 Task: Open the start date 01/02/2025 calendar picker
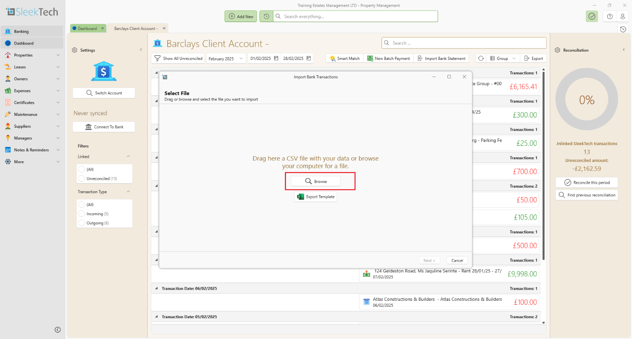(x=276, y=58)
